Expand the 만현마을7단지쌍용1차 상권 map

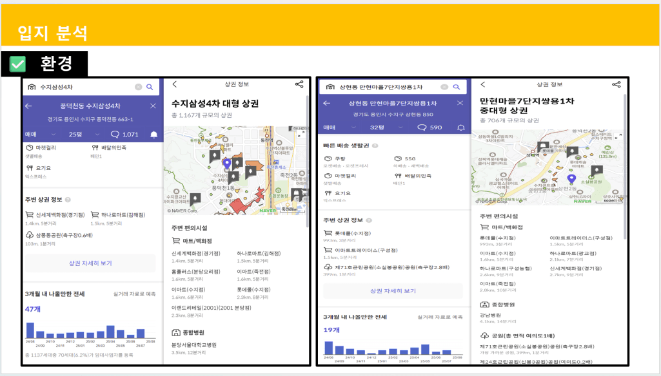point(618,136)
